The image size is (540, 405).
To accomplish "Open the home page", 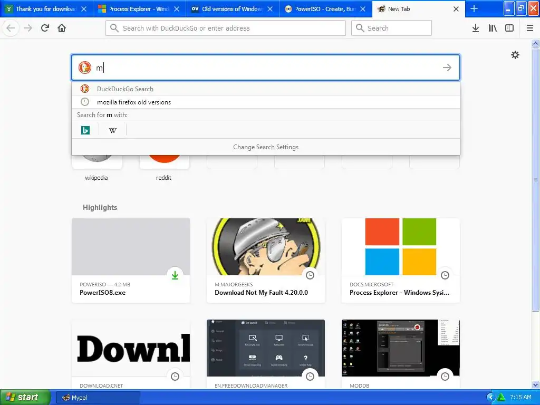I will tap(62, 28).
